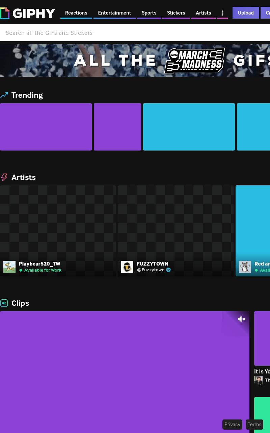
Task: Open the Clips section heading
Action: pyautogui.click(x=20, y=303)
